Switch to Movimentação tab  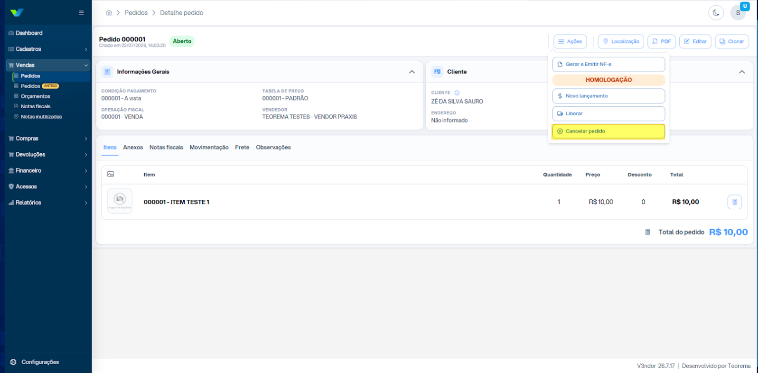point(209,148)
